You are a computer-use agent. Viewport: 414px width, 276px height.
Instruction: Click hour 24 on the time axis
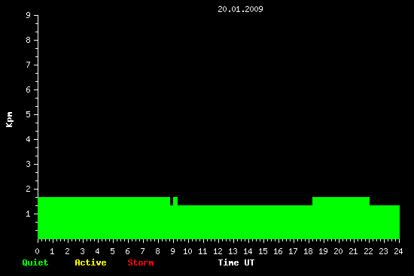[398, 251]
